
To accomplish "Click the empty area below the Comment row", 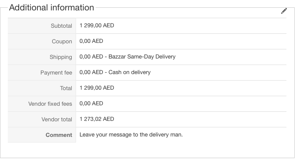I will coord(147,150).
